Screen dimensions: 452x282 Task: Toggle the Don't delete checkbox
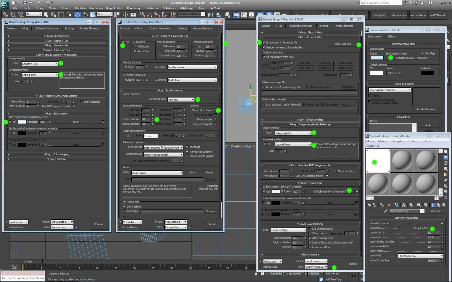124,206
